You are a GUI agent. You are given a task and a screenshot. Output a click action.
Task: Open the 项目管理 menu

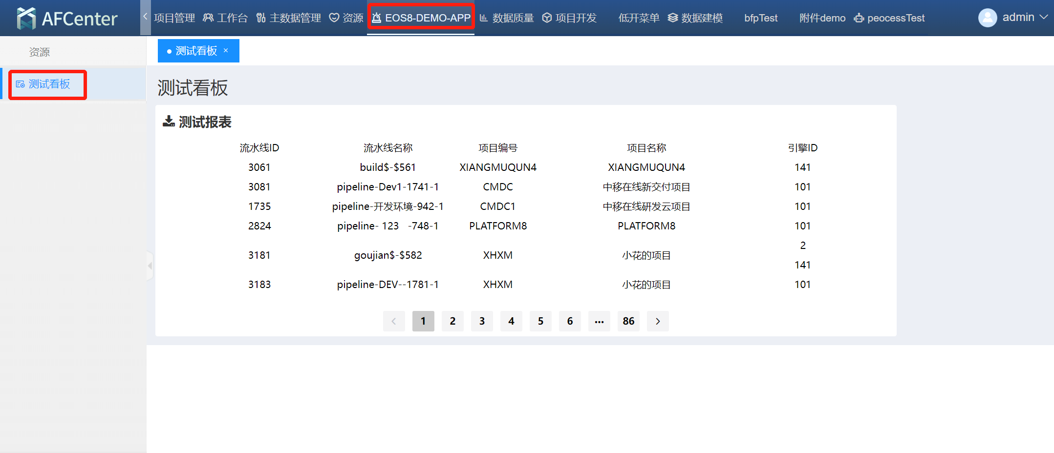(x=174, y=18)
